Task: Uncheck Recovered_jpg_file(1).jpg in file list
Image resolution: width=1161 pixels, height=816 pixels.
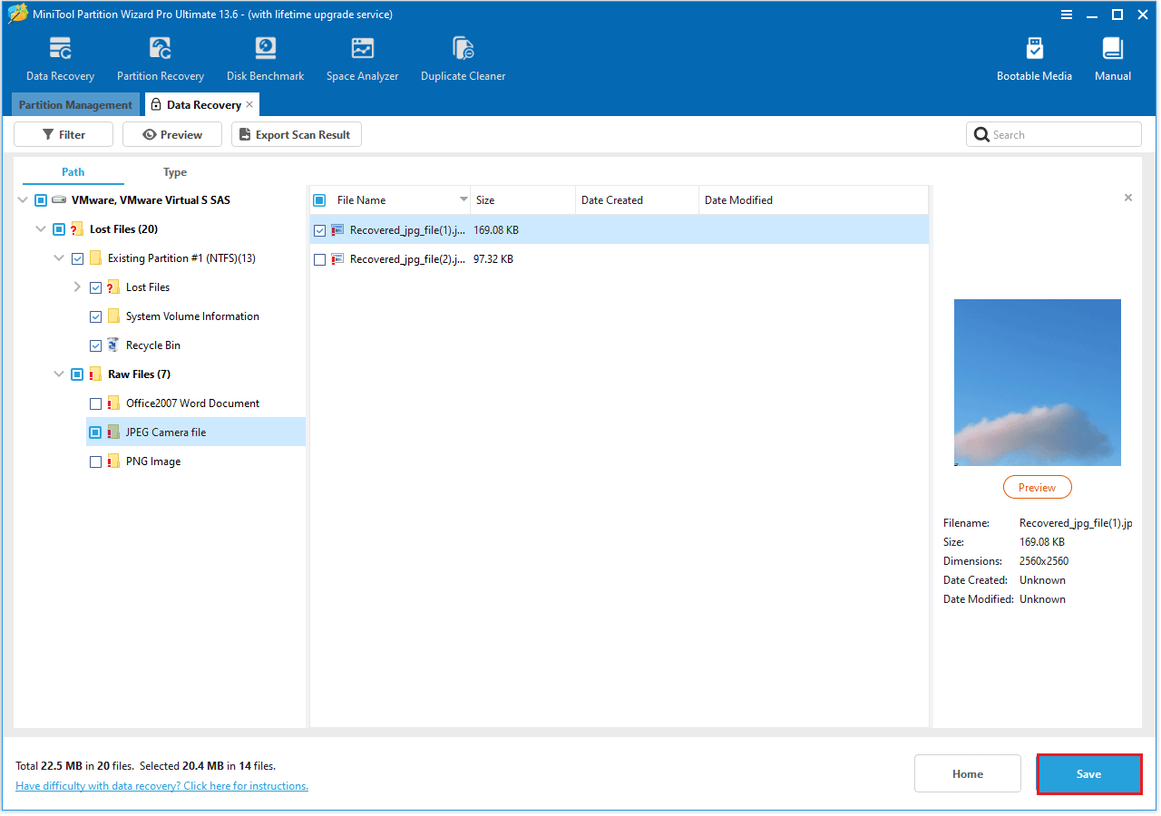Action: point(319,229)
